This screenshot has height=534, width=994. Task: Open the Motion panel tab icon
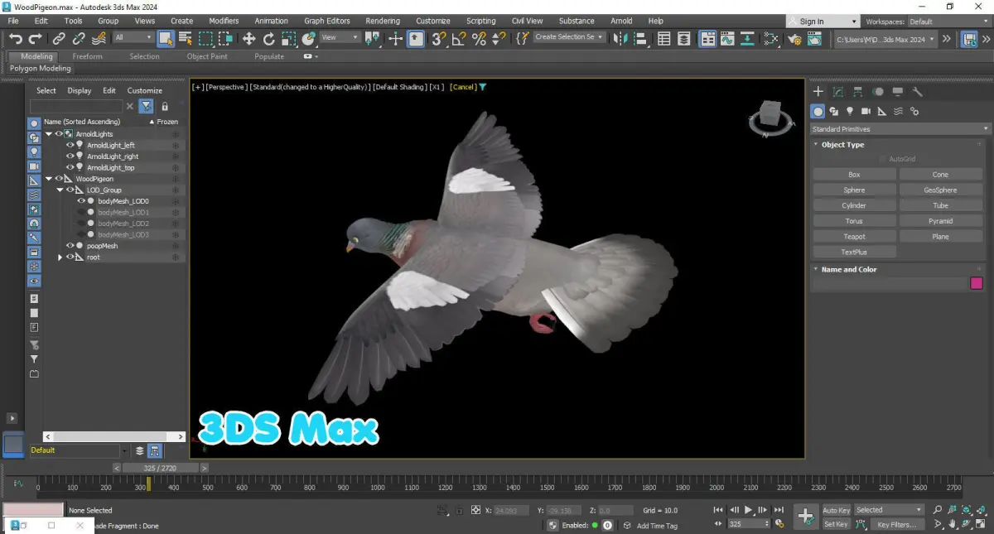coord(878,92)
